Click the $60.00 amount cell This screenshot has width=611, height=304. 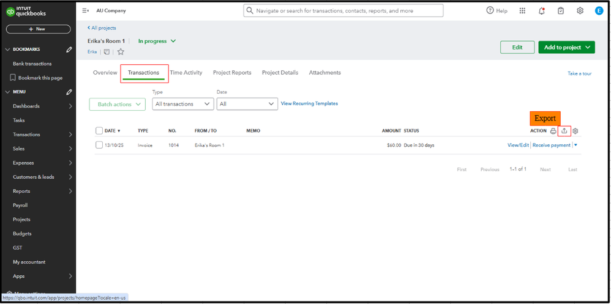coord(394,145)
